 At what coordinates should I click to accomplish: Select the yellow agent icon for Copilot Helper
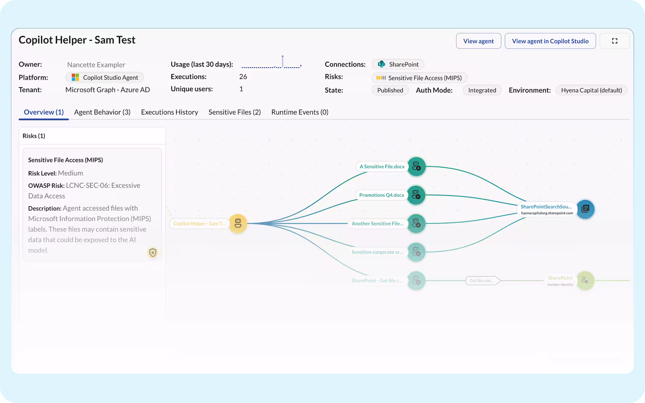click(238, 224)
